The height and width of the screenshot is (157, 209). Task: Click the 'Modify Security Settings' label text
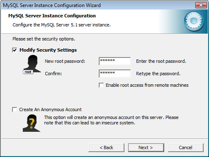pyautogui.click(x=48, y=50)
